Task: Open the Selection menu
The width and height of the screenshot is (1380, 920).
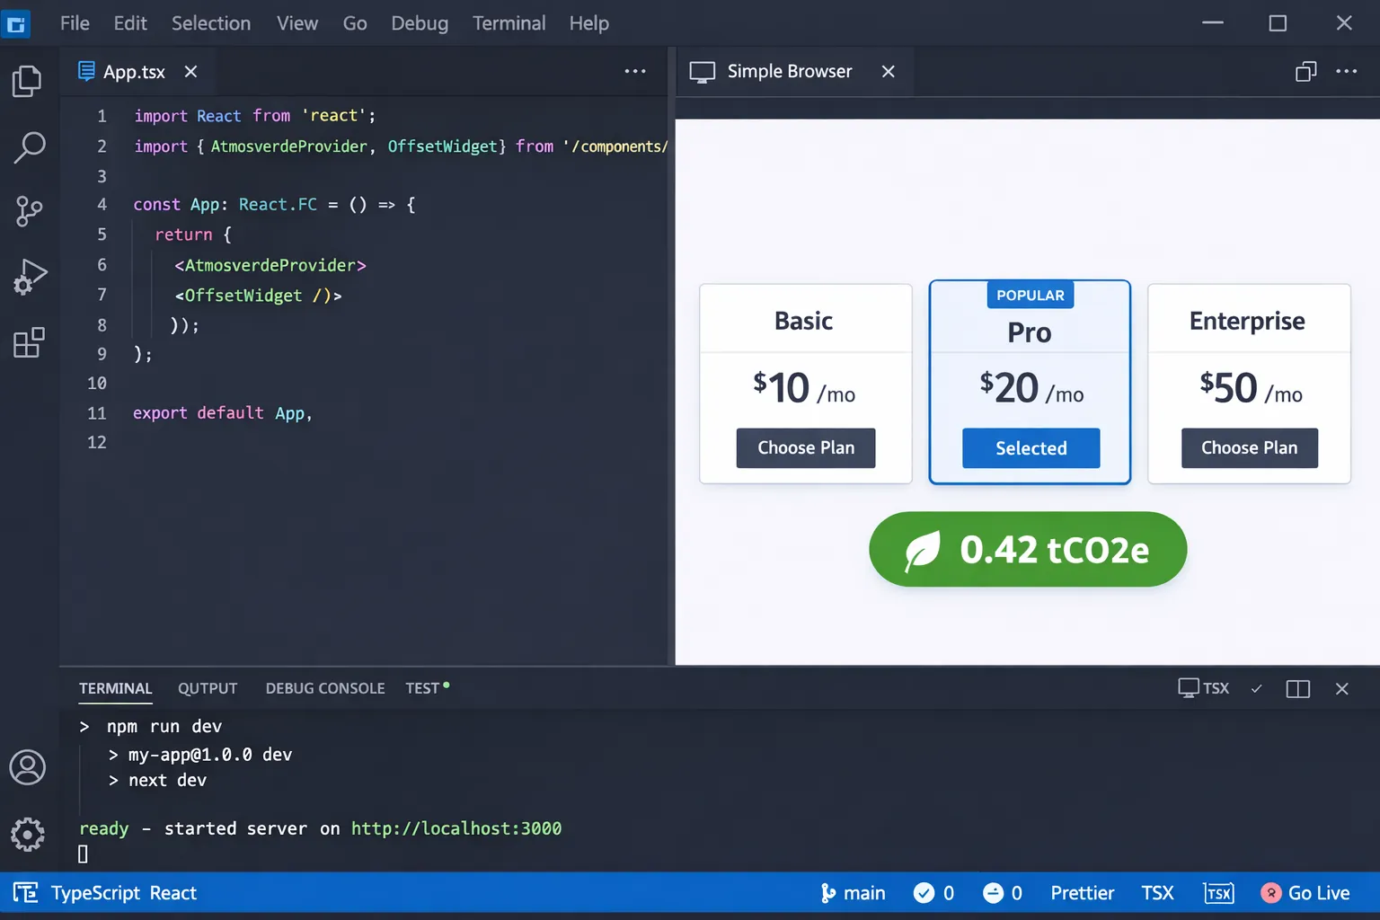Action: (x=211, y=23)
